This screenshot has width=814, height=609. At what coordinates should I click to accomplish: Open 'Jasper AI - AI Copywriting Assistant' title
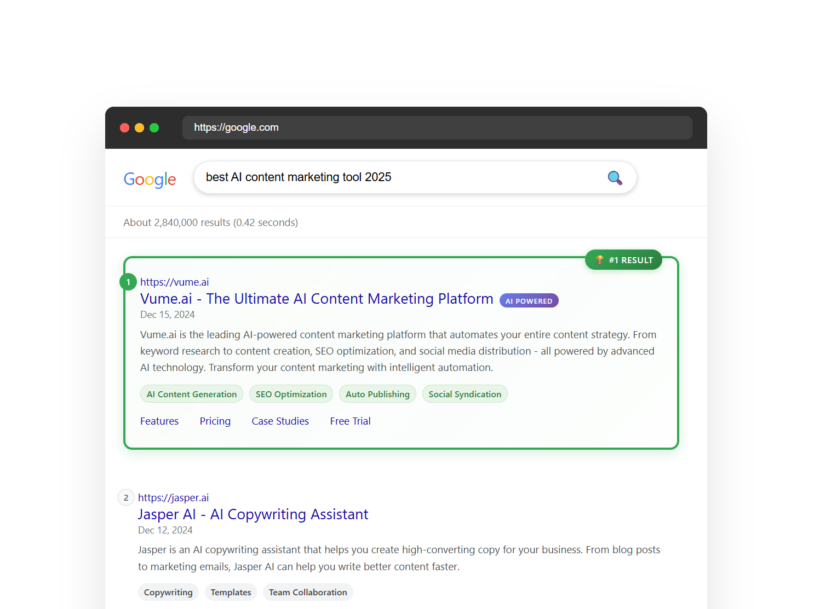253,514
